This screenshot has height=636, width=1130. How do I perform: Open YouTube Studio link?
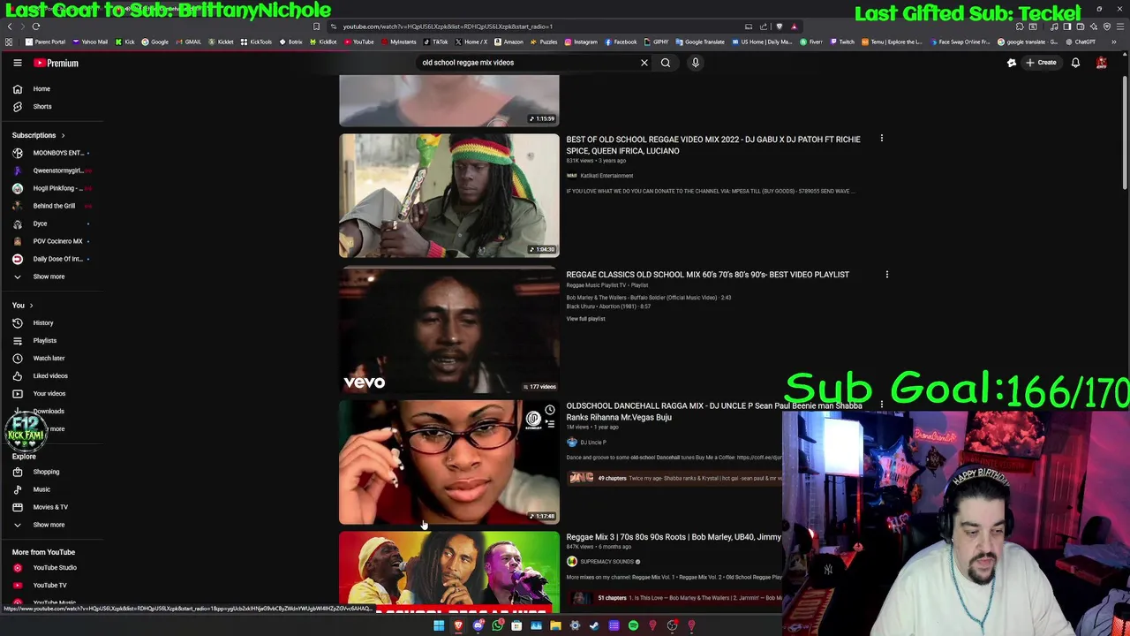coord(53,568)
